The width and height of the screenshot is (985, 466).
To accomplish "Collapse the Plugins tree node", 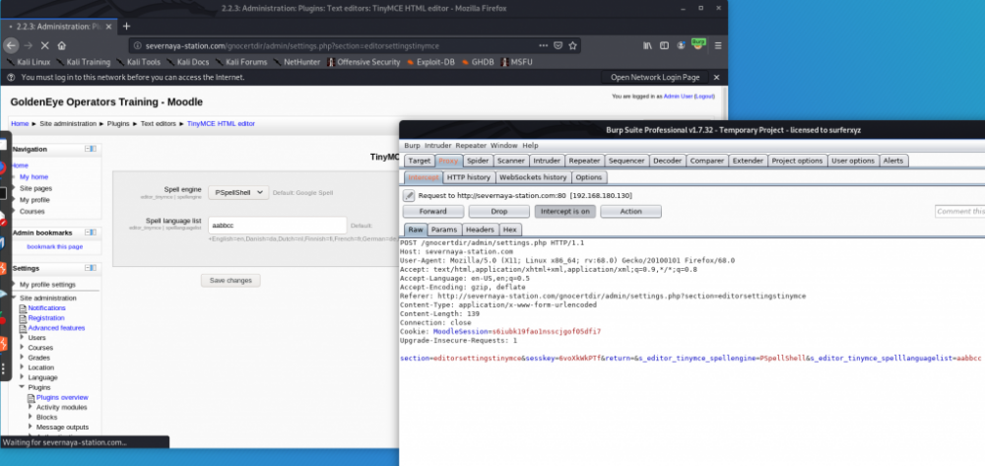I will point(24,387).
